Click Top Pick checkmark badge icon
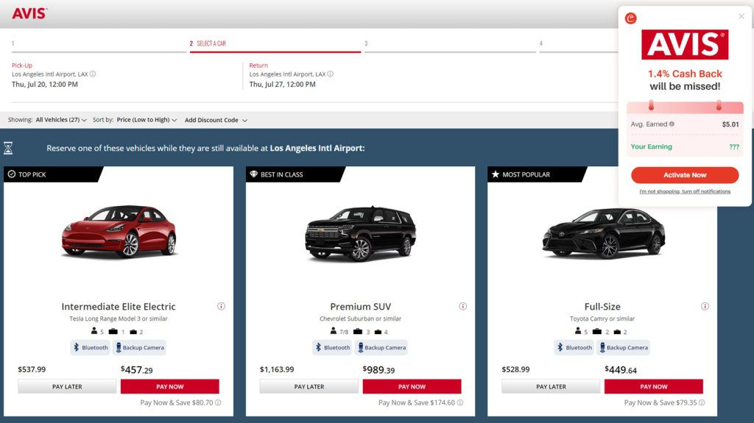Image resolution: width=754 pixels, height=423 pixels. (x=12, y=174)
